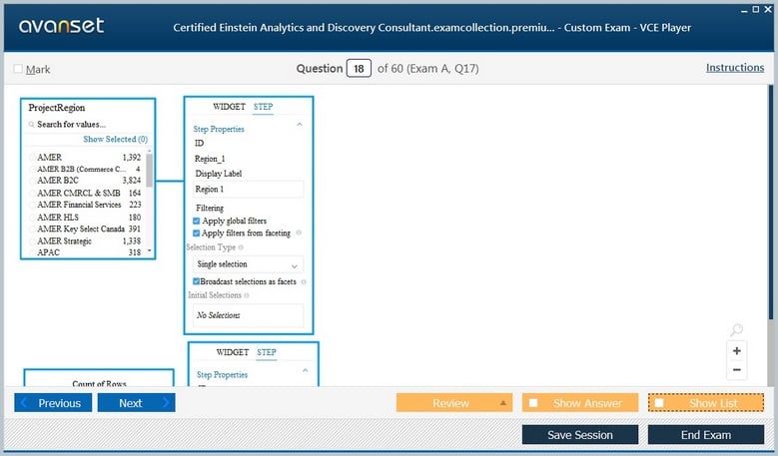Open the Single selection dropdown

(248, 264)
